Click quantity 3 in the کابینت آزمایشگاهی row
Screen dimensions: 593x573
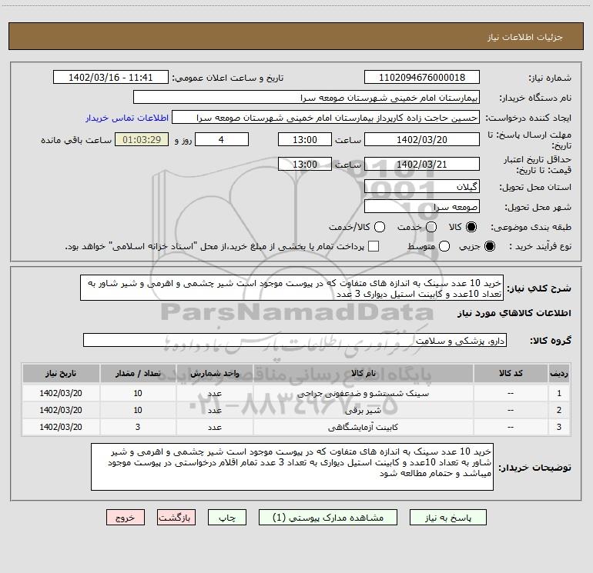(138, 427)
